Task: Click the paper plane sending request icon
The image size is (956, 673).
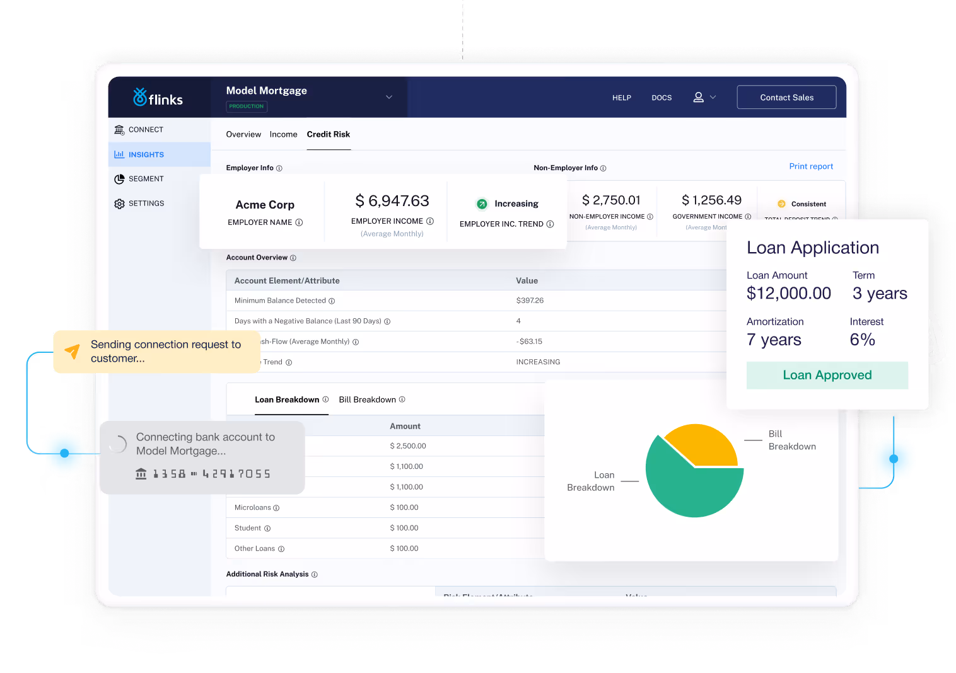Action: point(73,352)
